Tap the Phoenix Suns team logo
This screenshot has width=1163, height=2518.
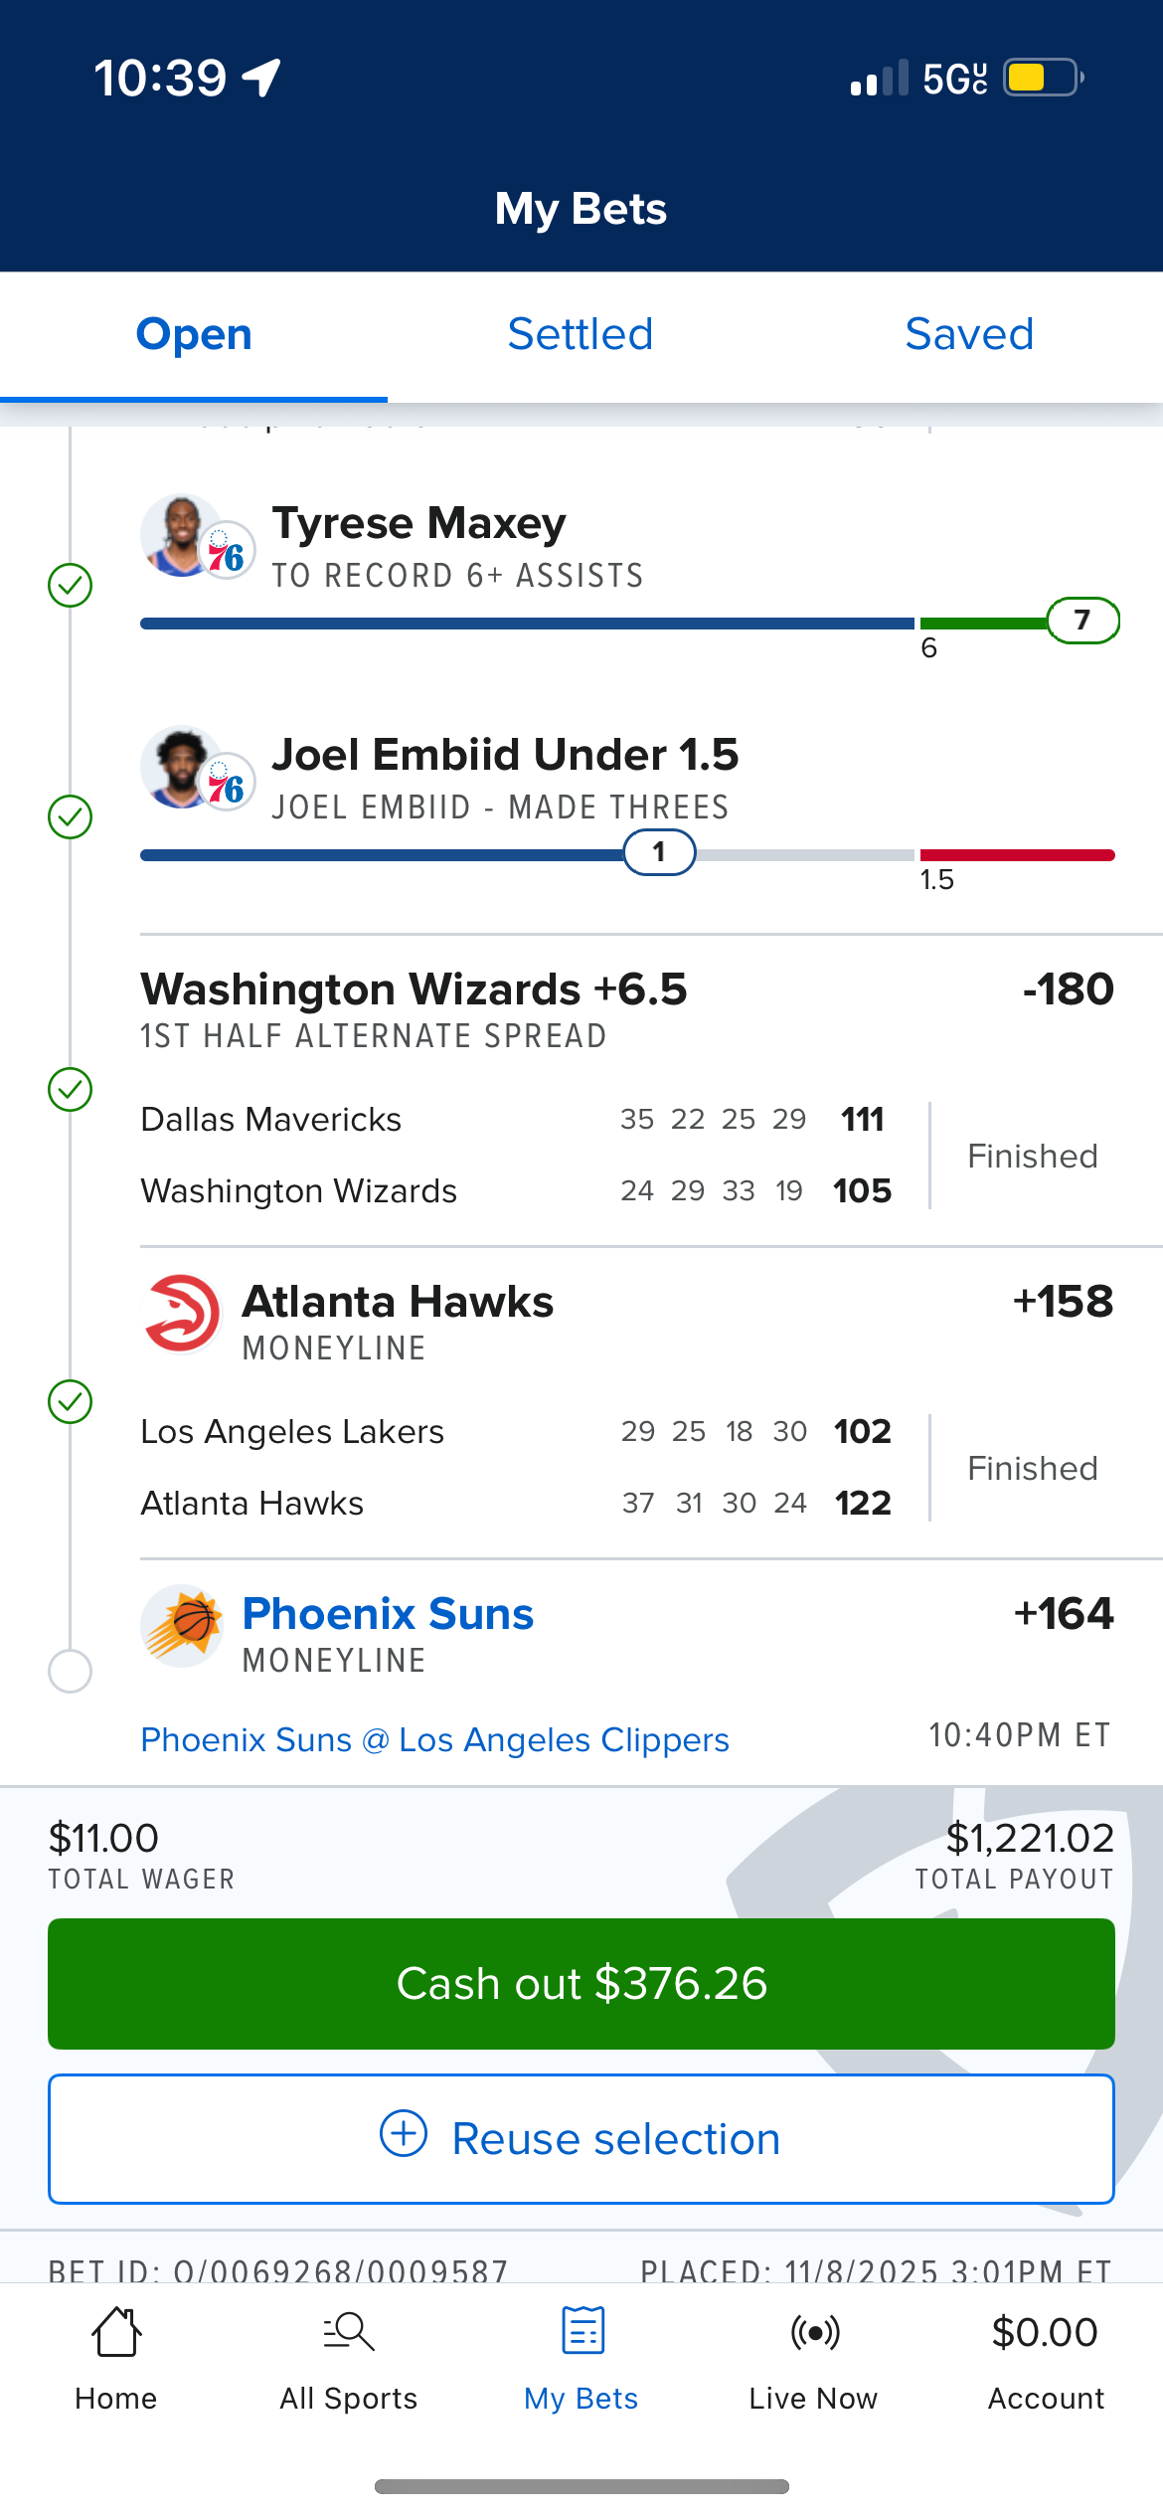tap(182, 1625)
